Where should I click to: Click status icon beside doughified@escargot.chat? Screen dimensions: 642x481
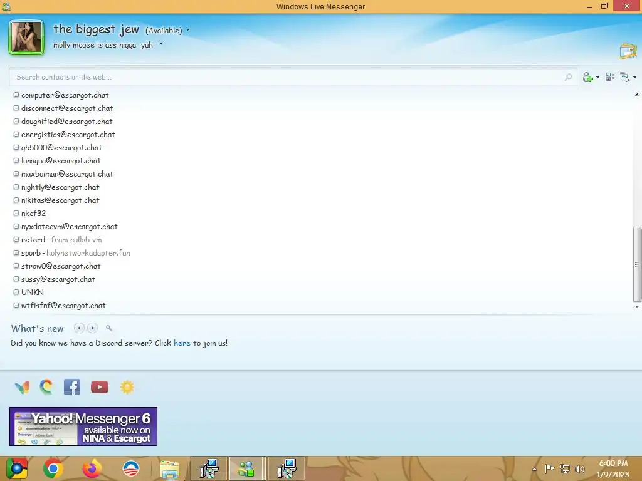16,121
